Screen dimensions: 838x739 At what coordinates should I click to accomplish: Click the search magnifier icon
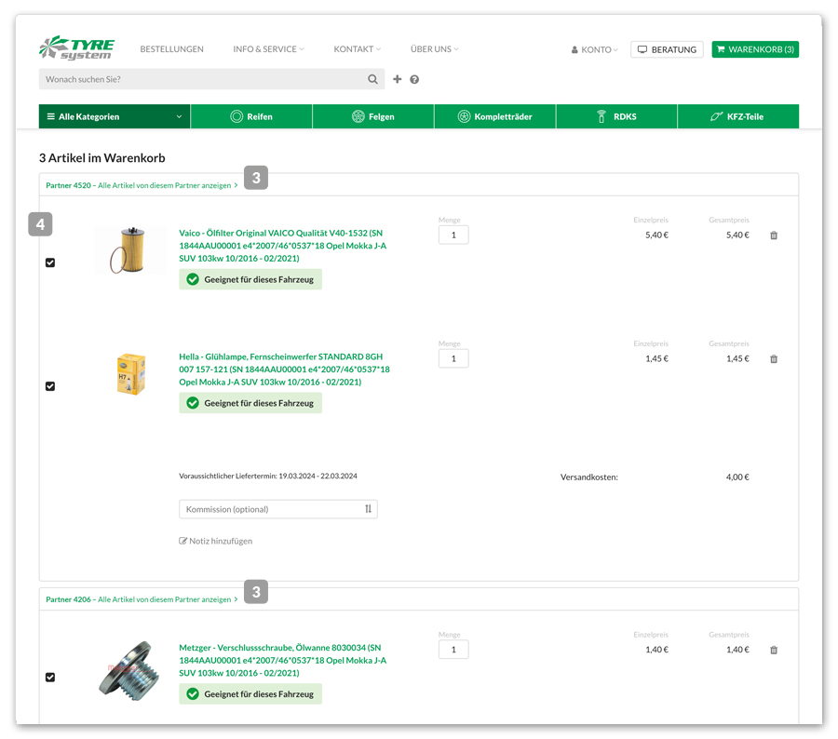point(372,79)
